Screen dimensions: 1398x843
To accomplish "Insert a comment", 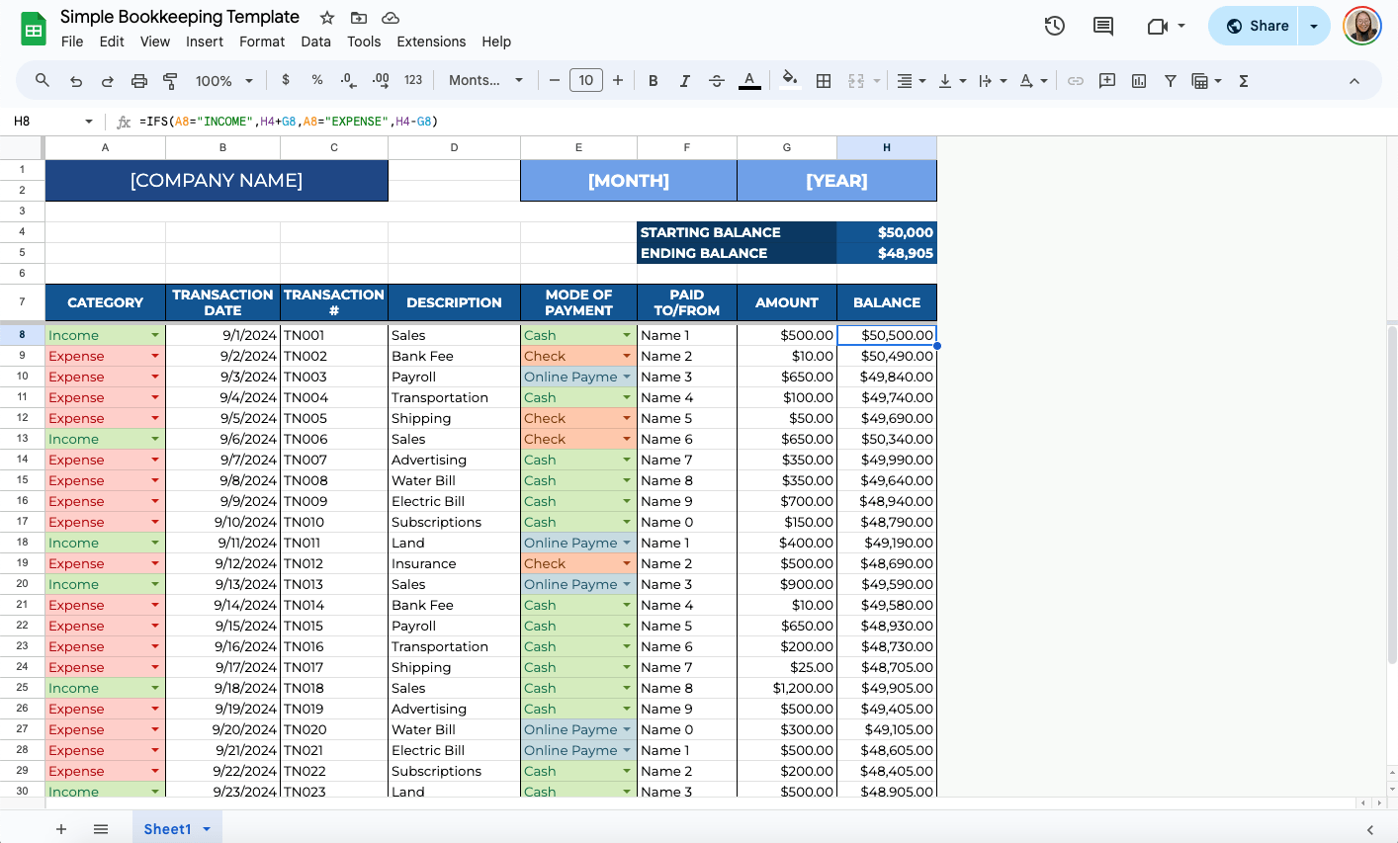I will (x=1106, y=80).
